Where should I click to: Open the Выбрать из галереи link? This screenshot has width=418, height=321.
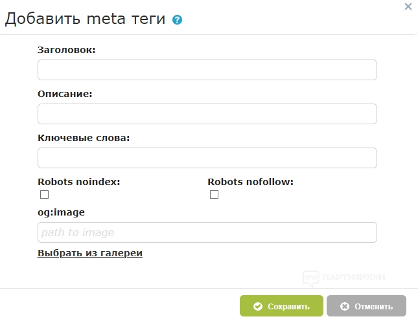(90, 253)
